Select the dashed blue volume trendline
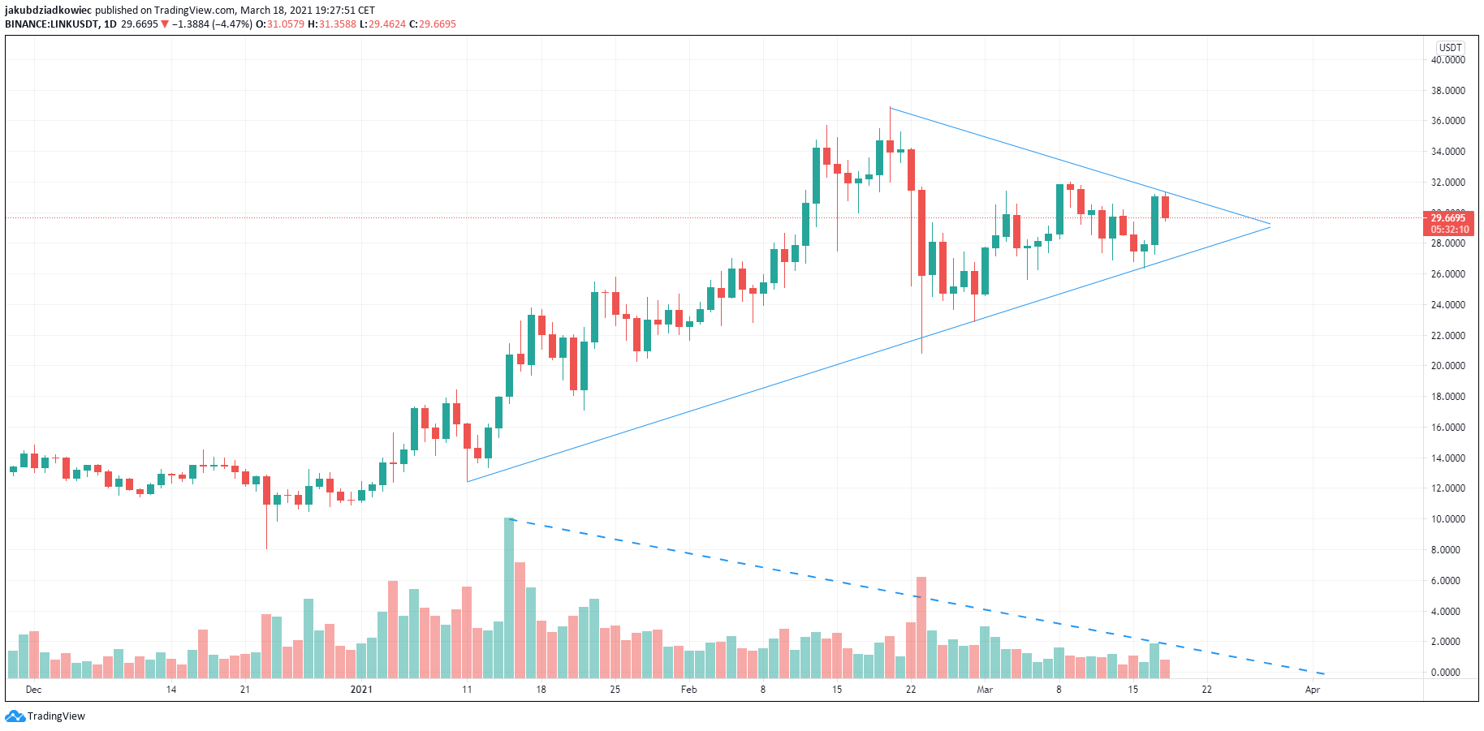The width and height of the screenshot is (1484, 731). [917, 596]
